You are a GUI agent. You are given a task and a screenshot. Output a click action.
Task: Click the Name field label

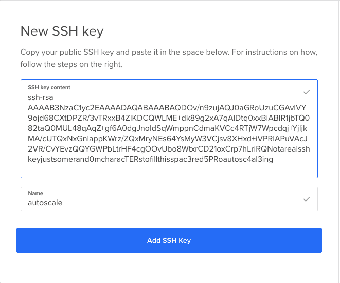35,193
